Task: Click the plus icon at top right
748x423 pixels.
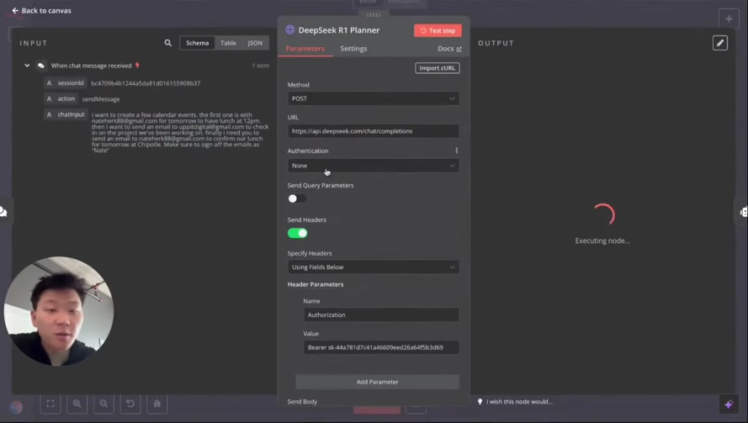Action: (729, 19)
